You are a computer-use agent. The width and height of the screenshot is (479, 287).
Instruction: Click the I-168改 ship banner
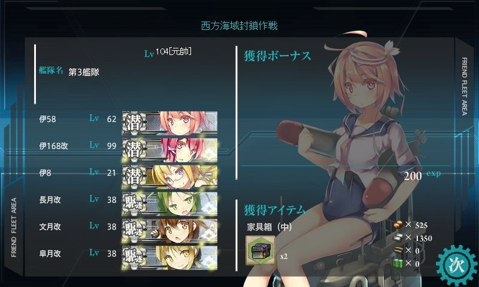(169, 150)
